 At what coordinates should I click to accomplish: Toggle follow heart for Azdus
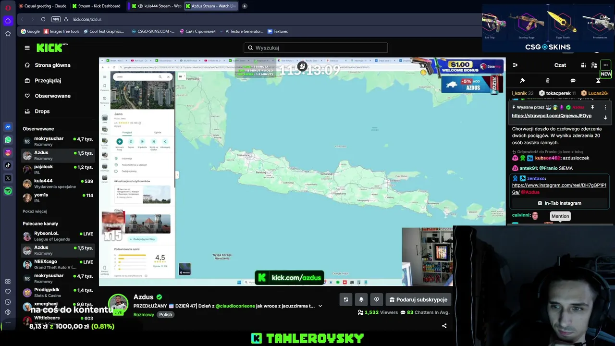coord(377,299)
